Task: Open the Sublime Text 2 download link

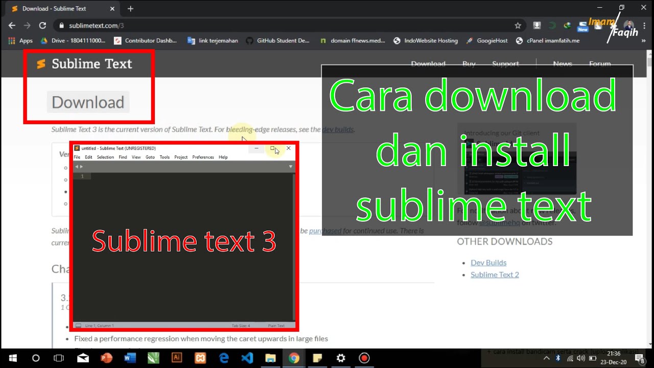Action: [x=495, y=274]
